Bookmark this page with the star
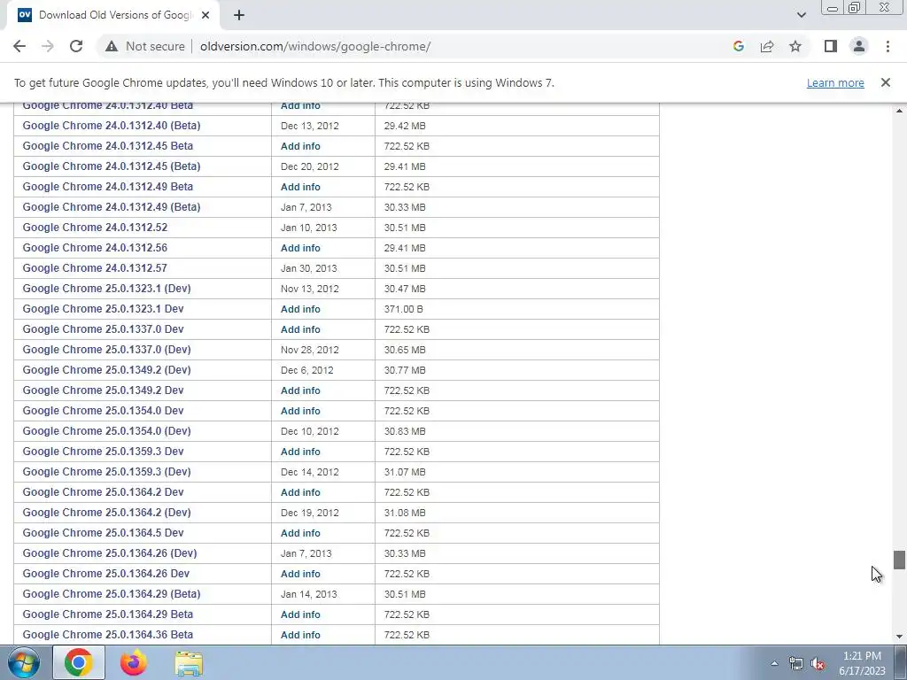The height and width of the screenshot is (680, 907). [795, 46]
